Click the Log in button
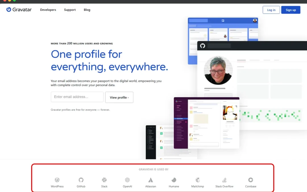Image resolution: width=307 pixels, height=192 pixels. [x=271, y=10]
